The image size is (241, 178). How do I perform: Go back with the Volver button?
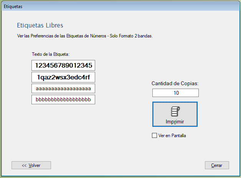[31, 165]
